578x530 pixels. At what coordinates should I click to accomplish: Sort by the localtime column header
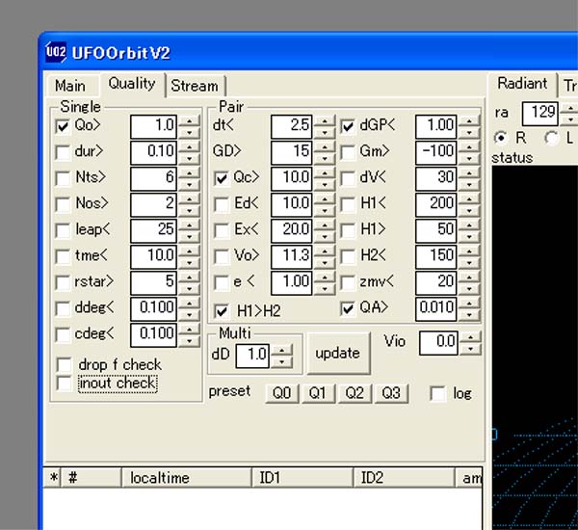(187, 478)
